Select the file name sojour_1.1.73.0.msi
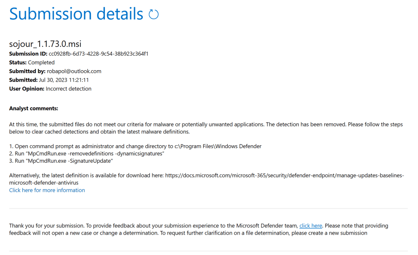418x255 pixels. click(x=42, y=44)
